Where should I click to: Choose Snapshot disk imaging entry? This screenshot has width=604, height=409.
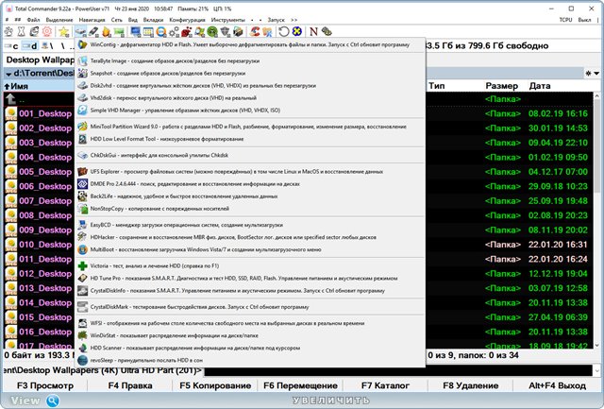(x=250, y=74)
